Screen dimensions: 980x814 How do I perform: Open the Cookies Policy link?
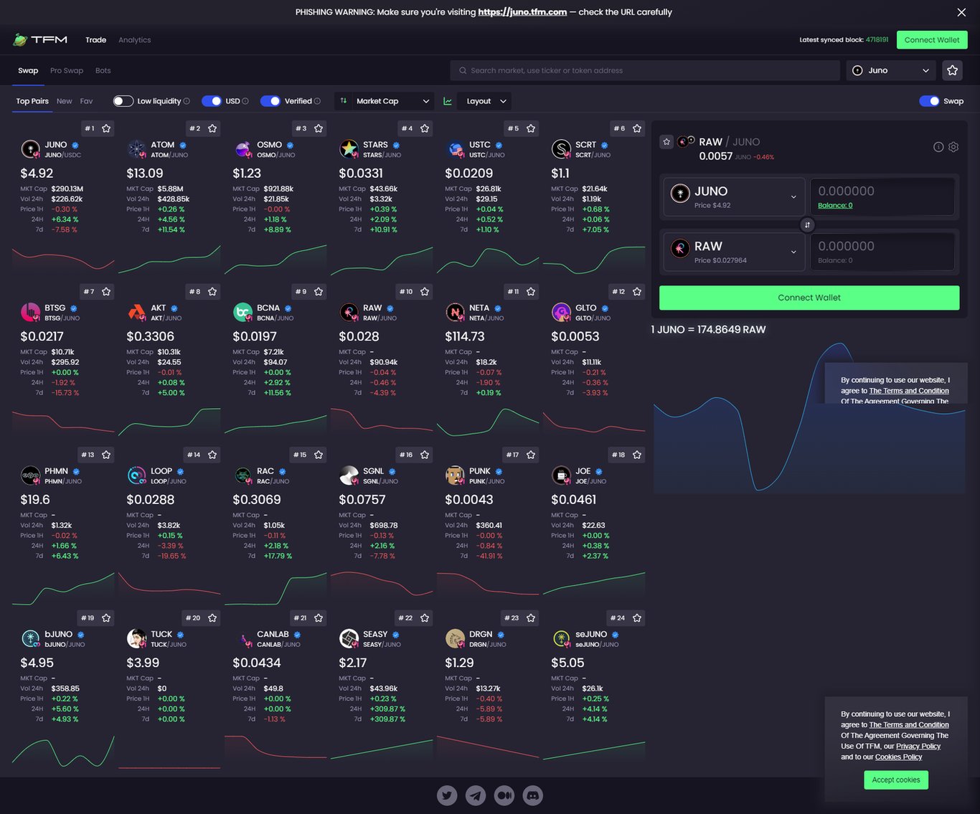[x=898, y=757]
